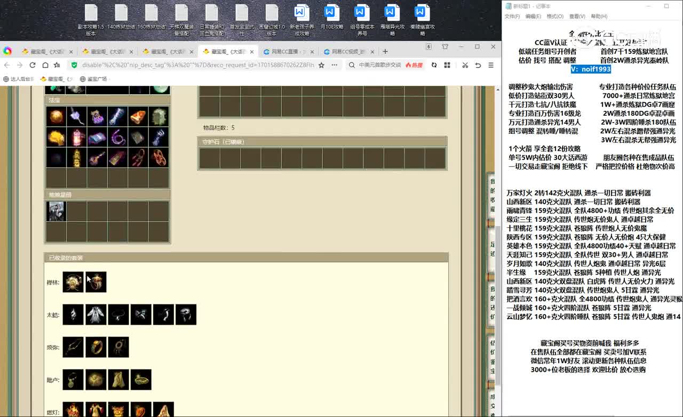Screen dimensions: 683x417
Task: Select the white robe in 太皓 row
Action: click(96, 315)
